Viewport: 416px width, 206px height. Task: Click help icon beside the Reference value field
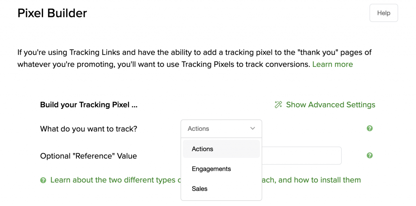point(370,155)
